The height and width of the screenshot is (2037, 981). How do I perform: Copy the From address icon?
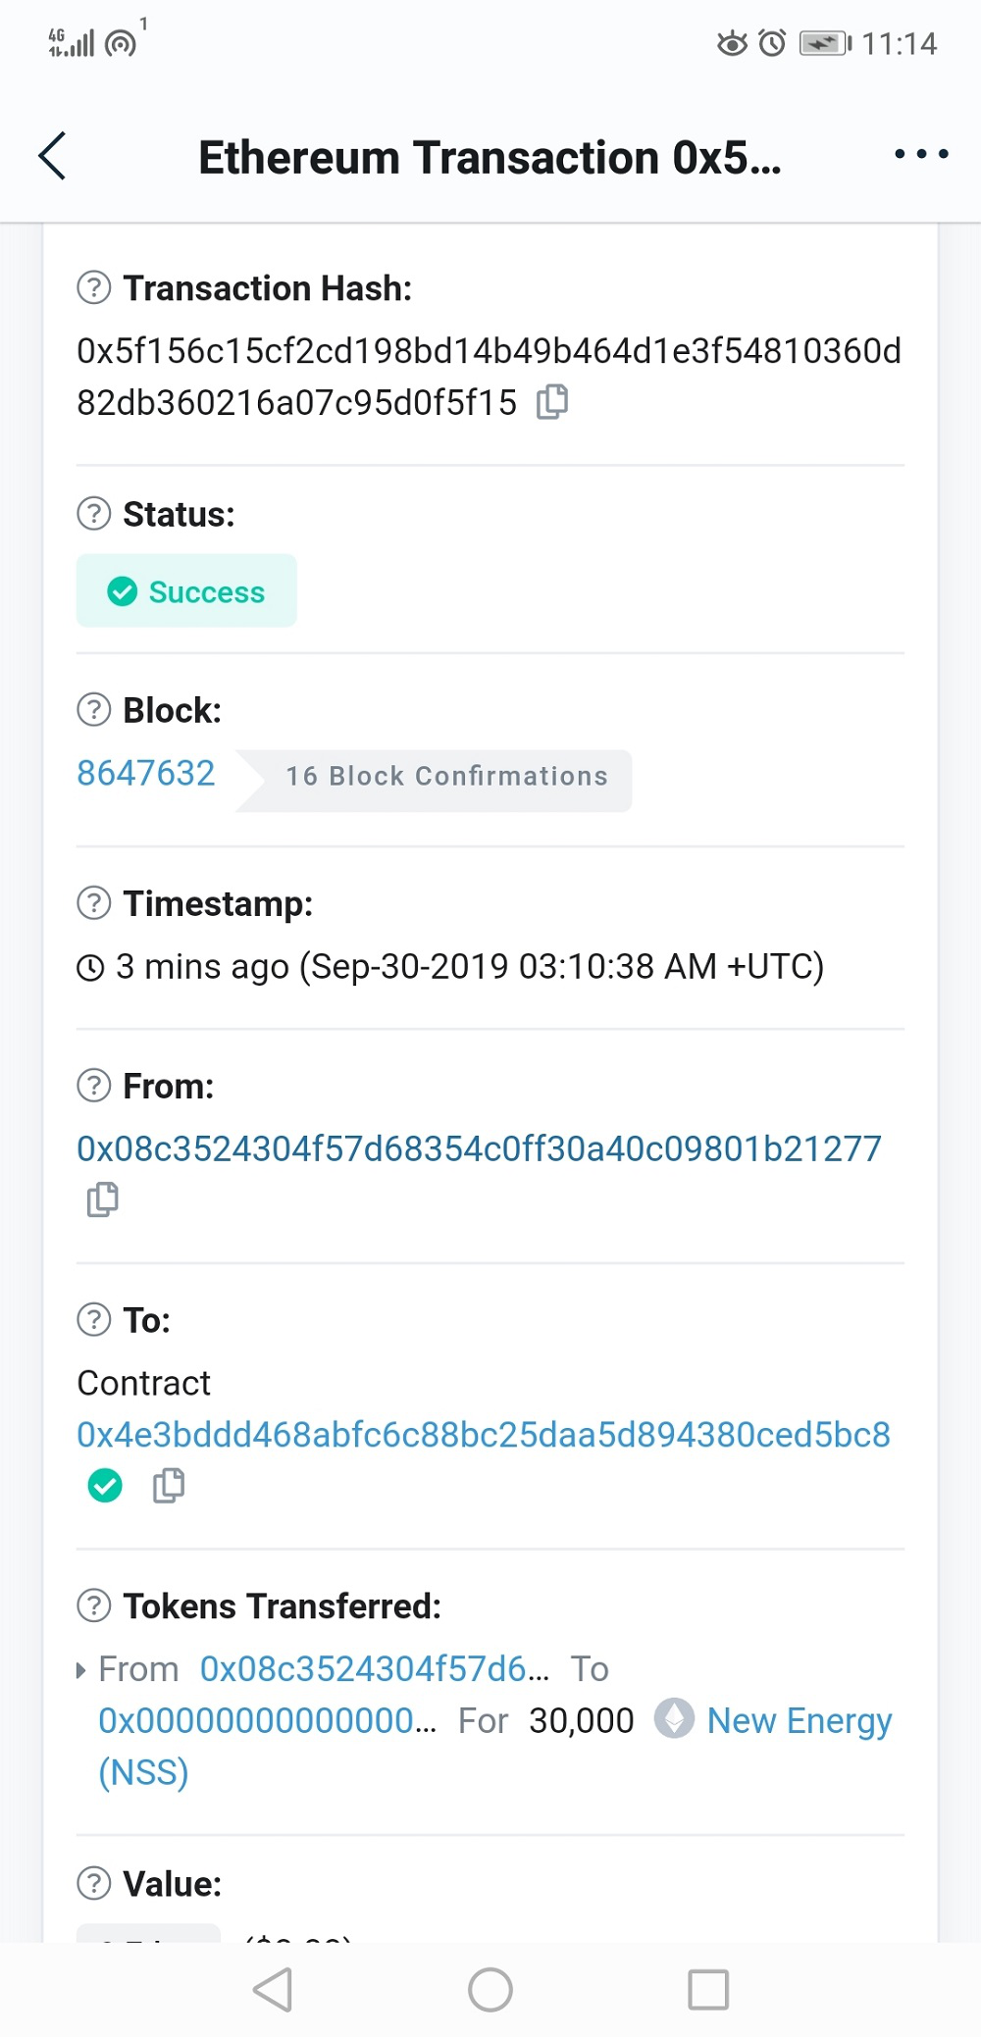click(102, 1199)
